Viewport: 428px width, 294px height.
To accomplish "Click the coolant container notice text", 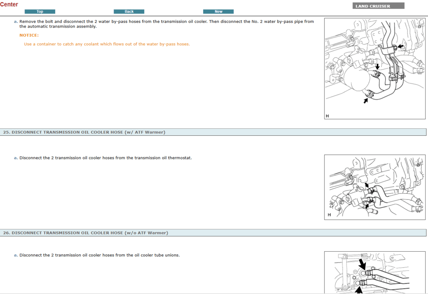I will [x=107, y=44].
